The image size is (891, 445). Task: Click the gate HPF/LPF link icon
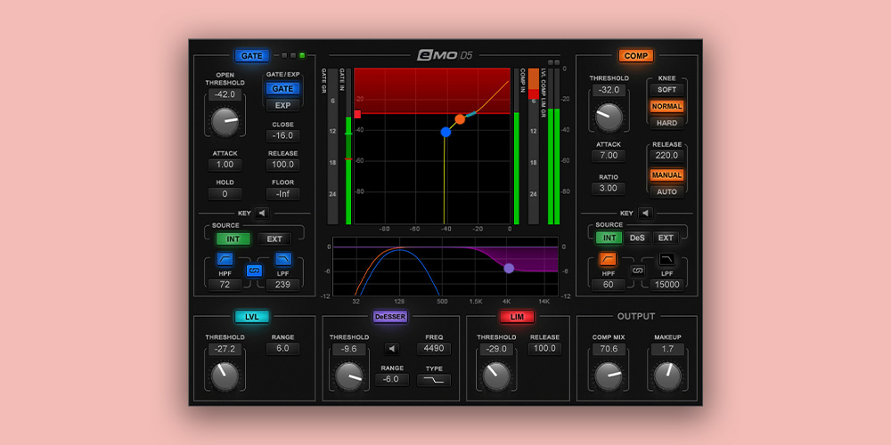coord(254,271)
